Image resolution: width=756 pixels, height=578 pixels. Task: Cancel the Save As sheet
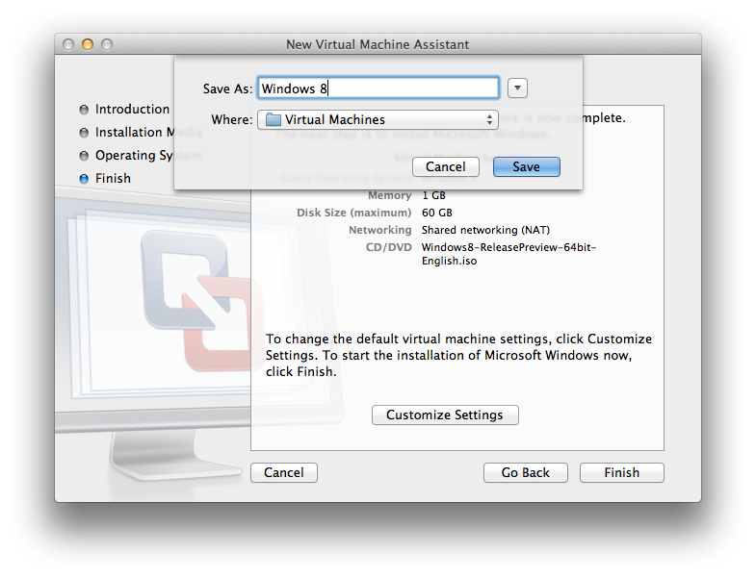pyautogui.click(x=445, y=166)
